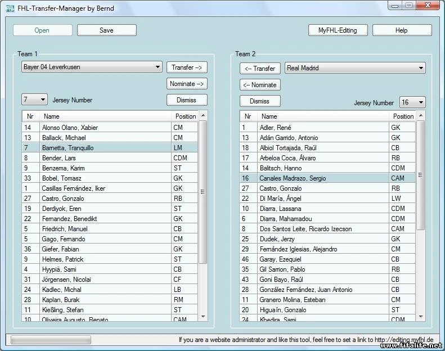Select Adler, René row

[x=328, y=128]
